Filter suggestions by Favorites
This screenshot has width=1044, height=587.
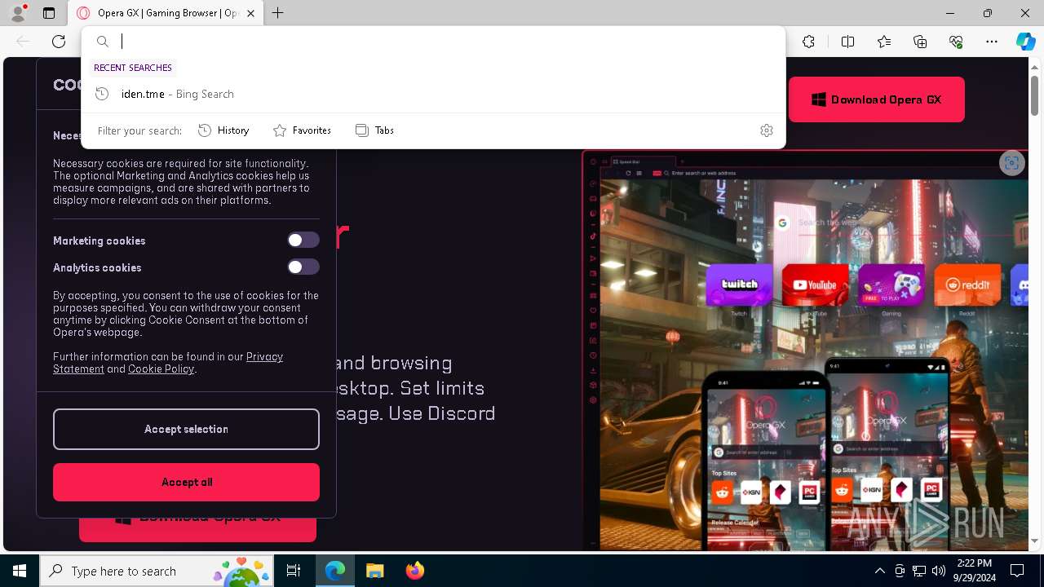pyautogui.click(x=302, y=130)
